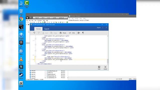This screenshot has height=90, width=160.
Task: Open the 3DP Chip desktop shortcut
Action: coord(21,28)
